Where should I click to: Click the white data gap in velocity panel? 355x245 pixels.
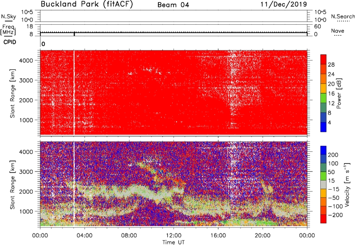pos(74,184)
